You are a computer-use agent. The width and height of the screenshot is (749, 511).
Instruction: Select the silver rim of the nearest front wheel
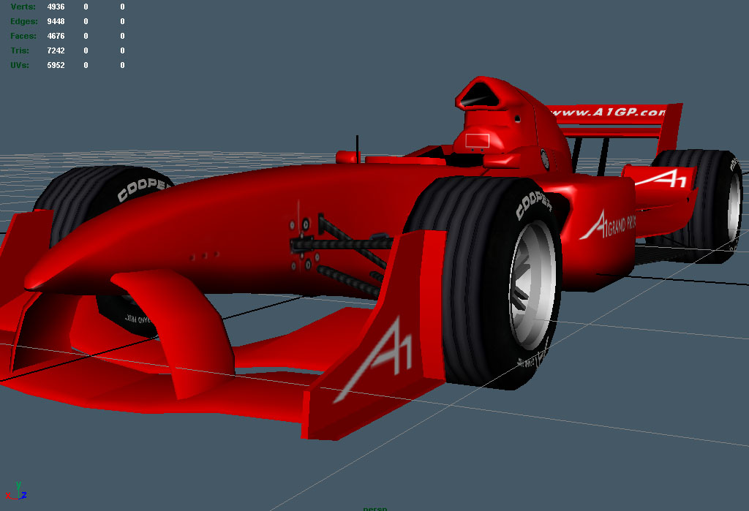tap(532, 286)
